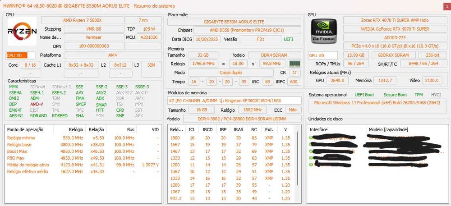451x206 pixels.
Task: Click the tRFC 630 value
Action: click(295, 82)
